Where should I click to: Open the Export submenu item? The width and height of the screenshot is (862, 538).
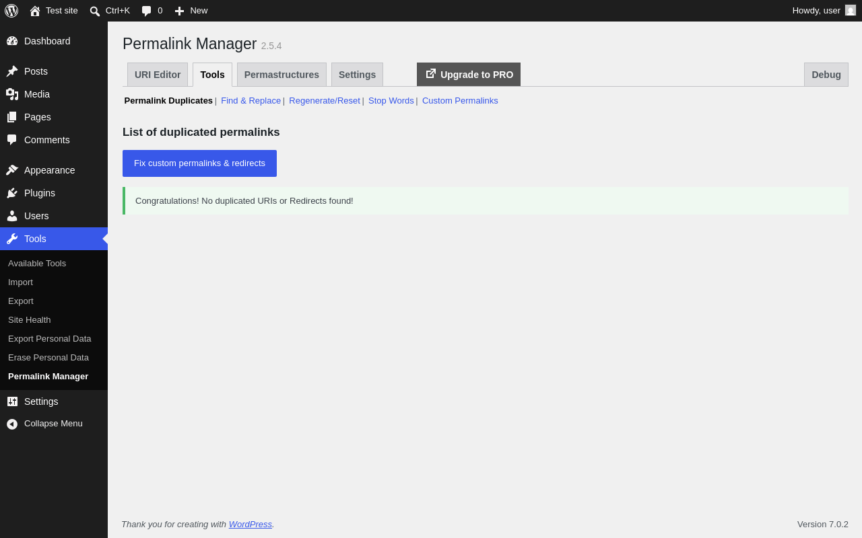pyautogui.click(x=21, y=301)
